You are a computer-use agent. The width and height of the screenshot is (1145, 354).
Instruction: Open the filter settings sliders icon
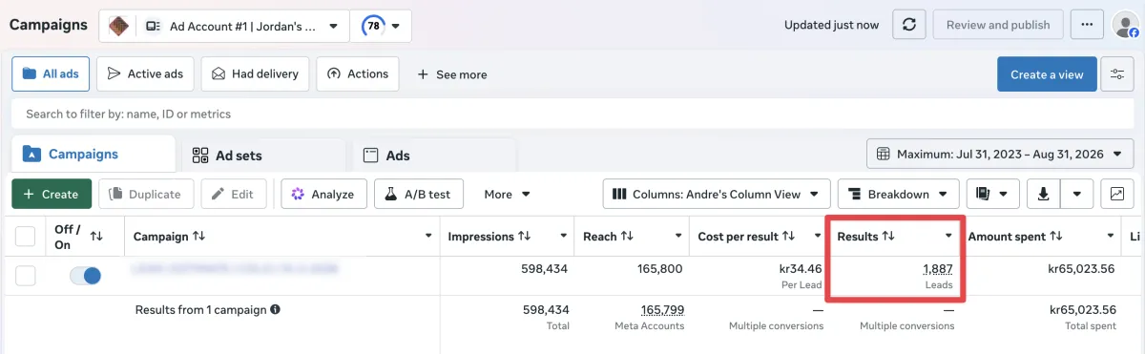point(1116,74)
